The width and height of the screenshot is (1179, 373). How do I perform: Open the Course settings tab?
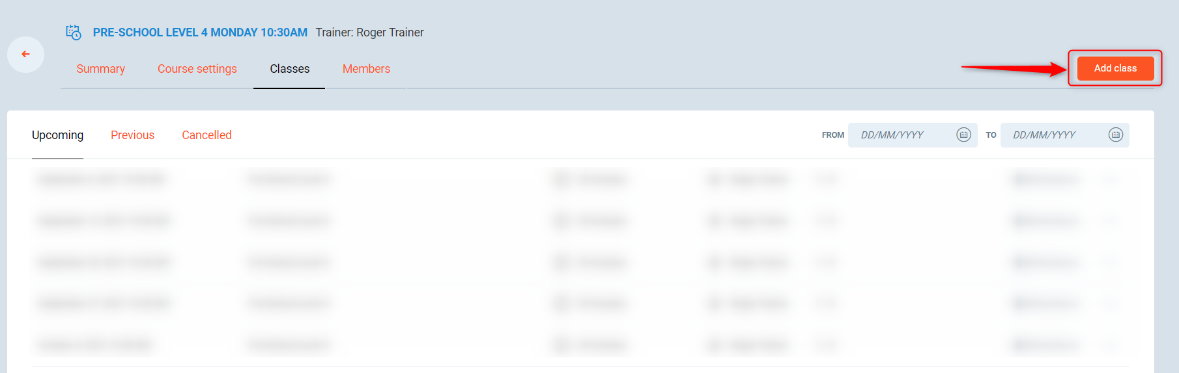[197, 69]
